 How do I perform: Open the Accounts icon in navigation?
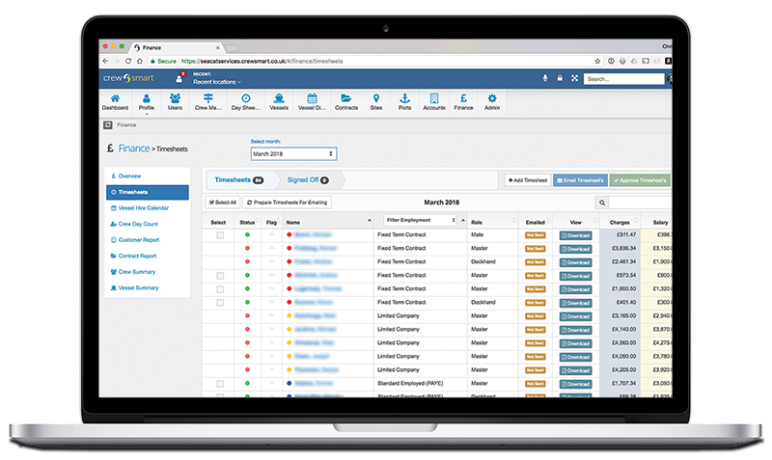tap(434, 101)
